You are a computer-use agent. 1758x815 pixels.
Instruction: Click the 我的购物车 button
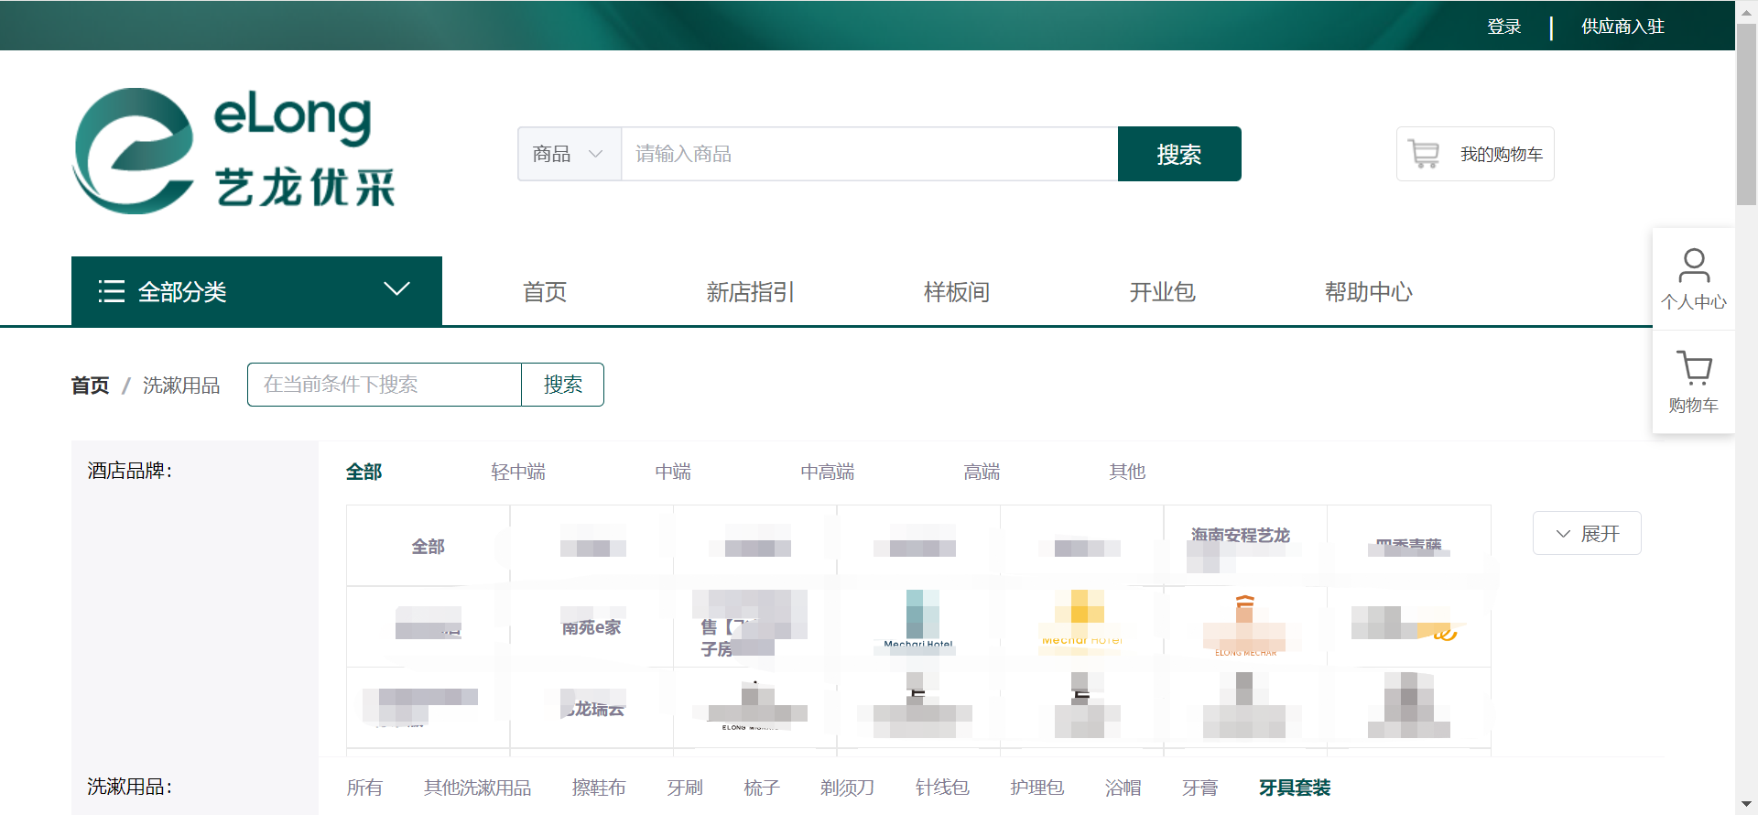[1475, 154]
